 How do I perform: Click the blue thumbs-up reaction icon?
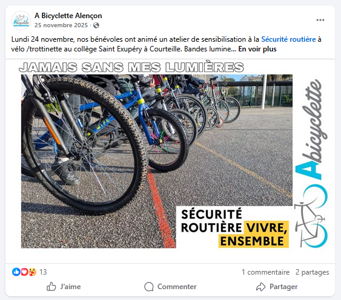[x=16, y=272]
